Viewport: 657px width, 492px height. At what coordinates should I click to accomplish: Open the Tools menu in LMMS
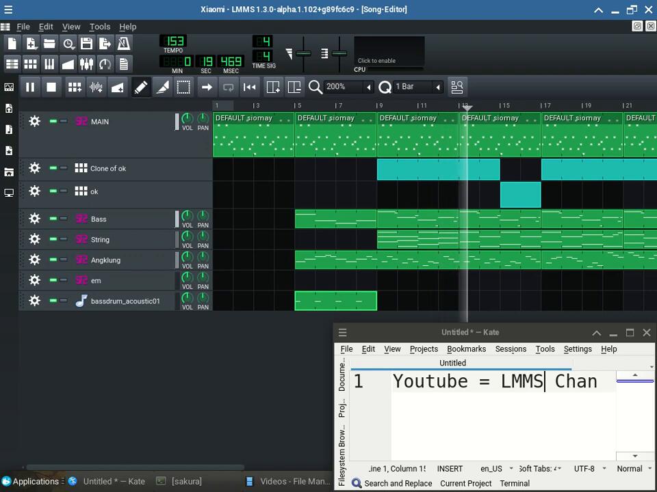click(x=99, y=27)
